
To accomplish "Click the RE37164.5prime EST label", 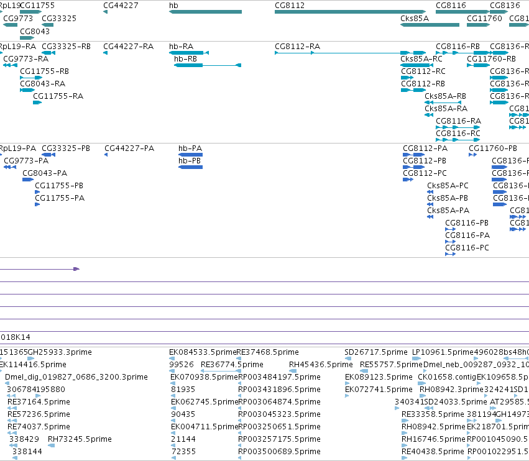I will click(39, 401).
